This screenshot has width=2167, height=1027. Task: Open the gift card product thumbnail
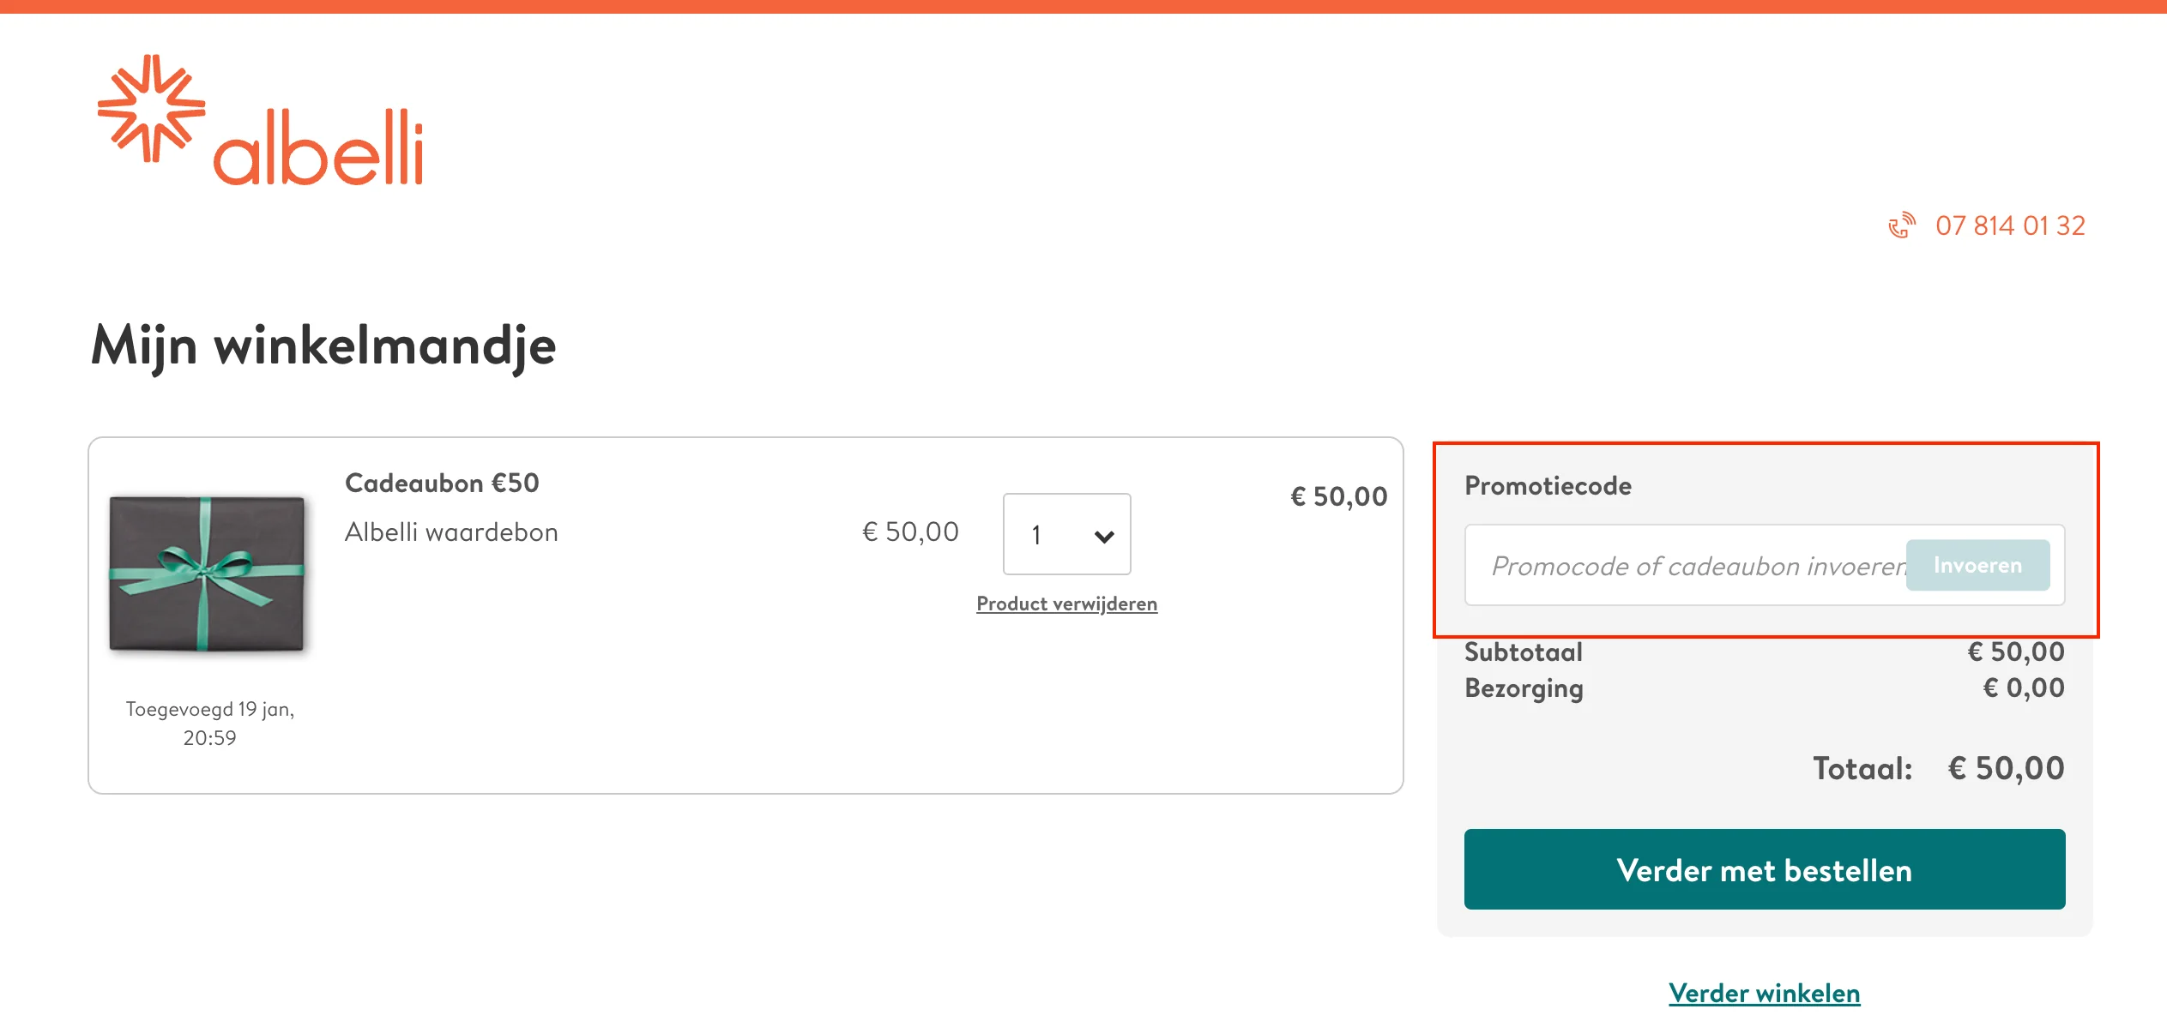click(x=207, y=574)
